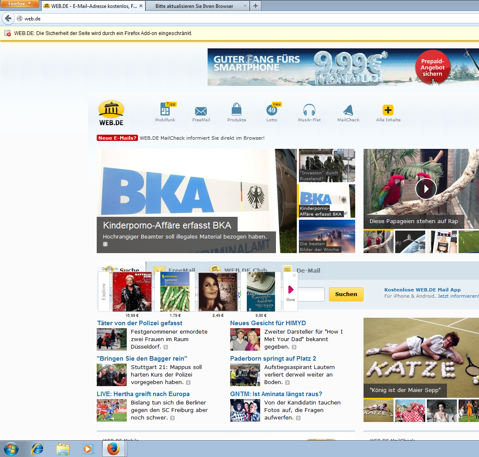
Task: Click the Explore tab of overlay
Action: click(103, 292)
